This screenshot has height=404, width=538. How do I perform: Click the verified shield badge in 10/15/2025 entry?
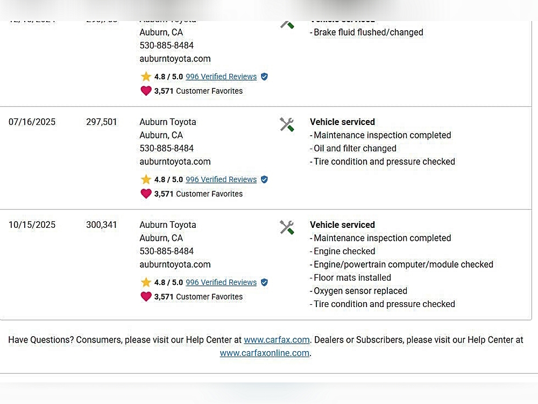click(264, 282)
